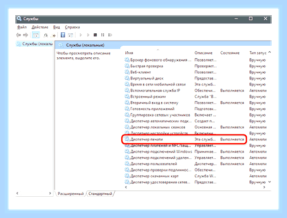Open Help with the blue question mark icon
287x218 pixels.
coord(63,35)
